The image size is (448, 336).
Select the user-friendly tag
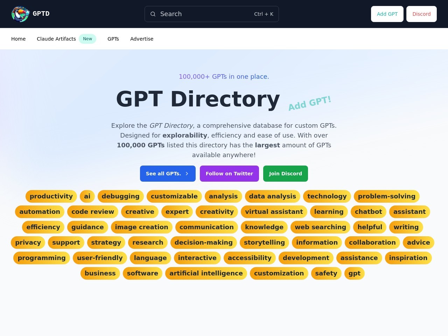[x=100, y=258]
